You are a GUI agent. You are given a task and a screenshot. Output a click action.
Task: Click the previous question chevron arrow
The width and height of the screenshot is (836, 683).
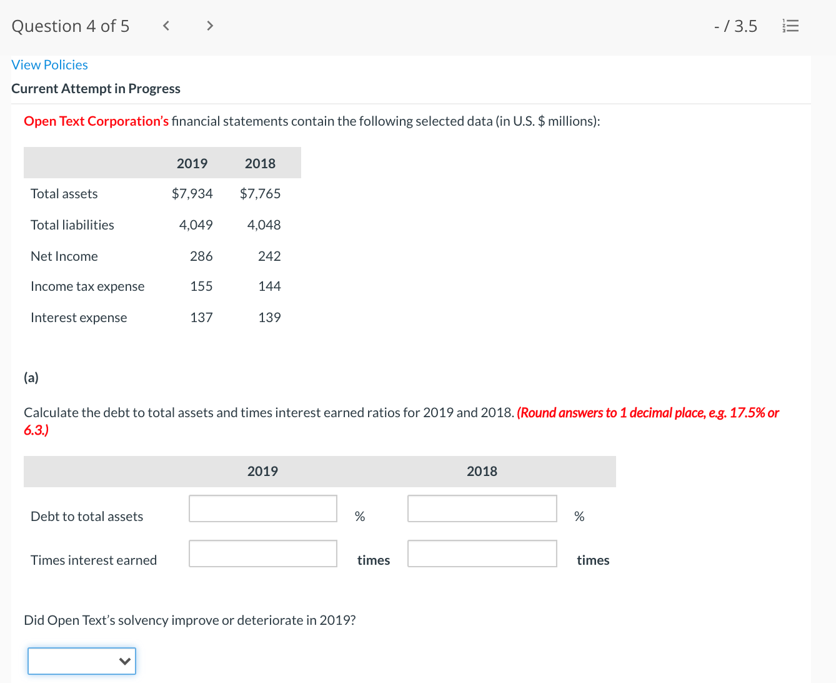point(166,26)
